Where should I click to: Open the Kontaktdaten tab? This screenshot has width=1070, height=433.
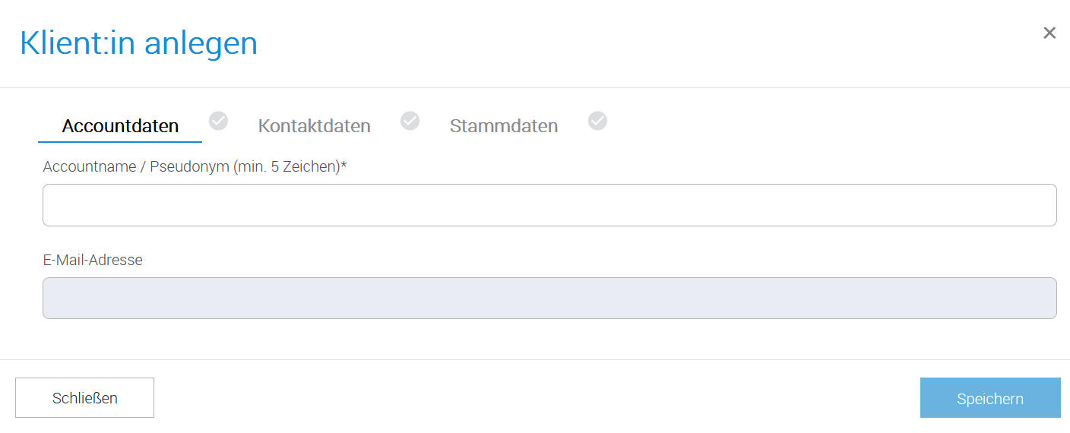pos(314,126)
